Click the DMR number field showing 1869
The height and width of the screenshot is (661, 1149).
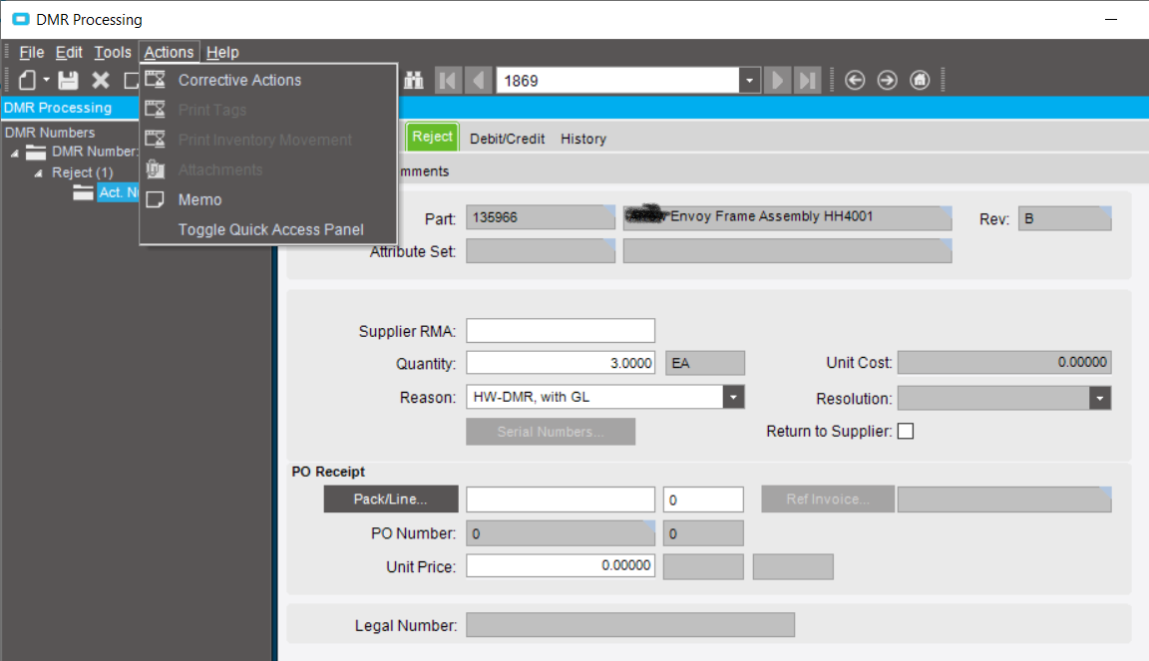click(617, 80)
